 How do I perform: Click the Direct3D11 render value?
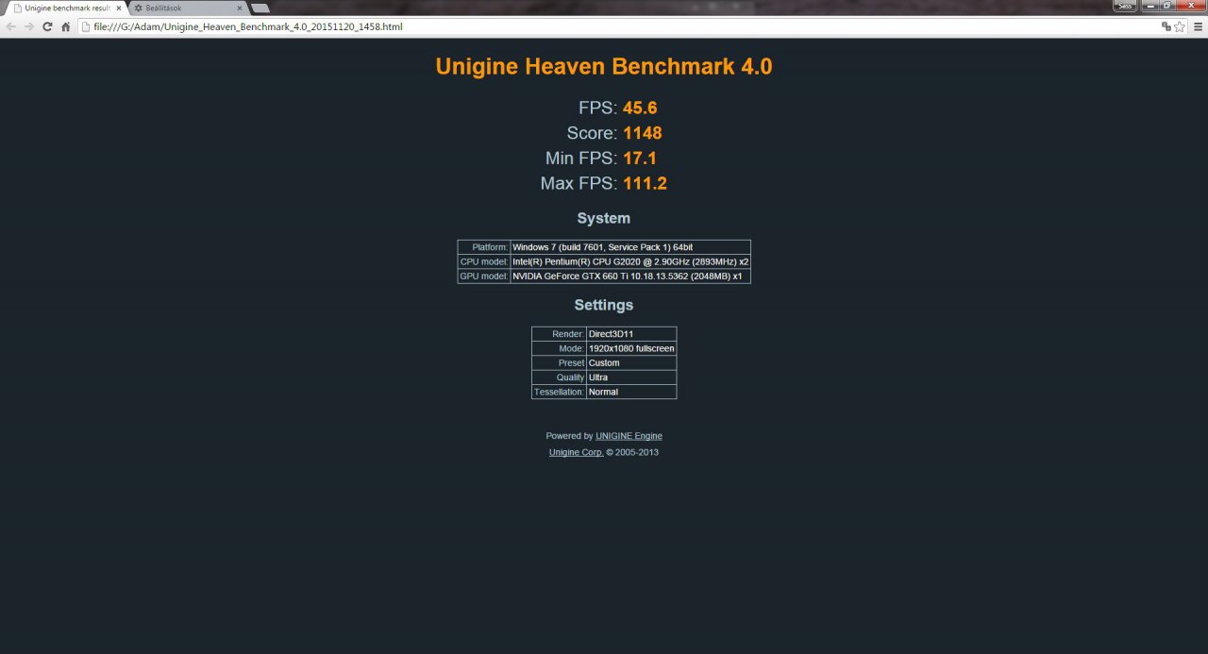click(x=631, y=334)
